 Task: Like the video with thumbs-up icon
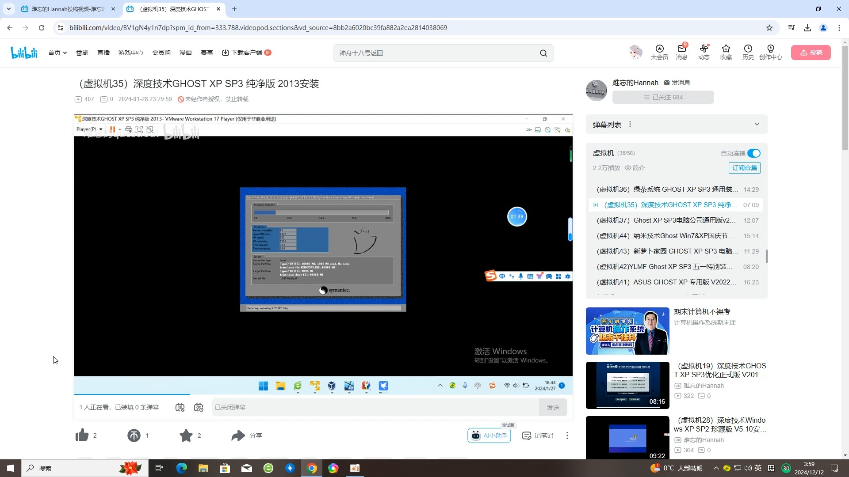82,435
